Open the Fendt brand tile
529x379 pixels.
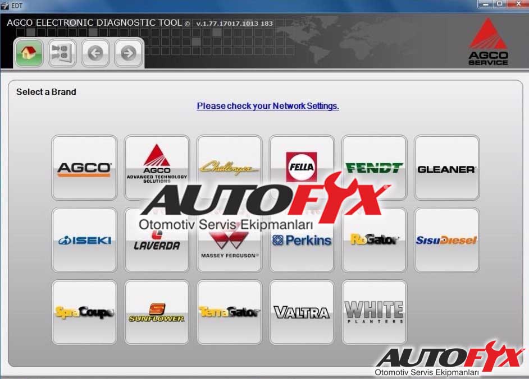pyautogui.click(x=374, y=167)
